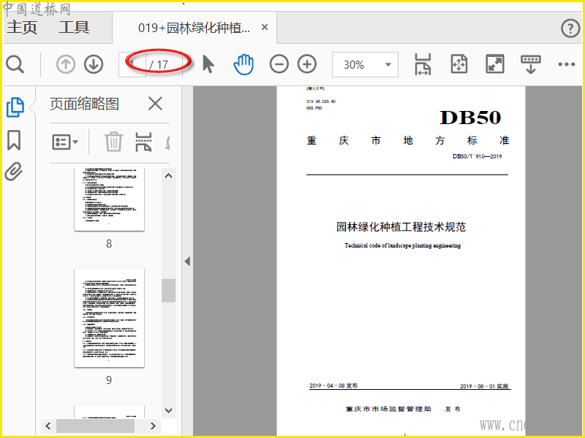Image resolution: width=585 pixels, height=438 pixels.
Task: Click the title 园林绿化种植工程技术规范
Action: [401, 227]
